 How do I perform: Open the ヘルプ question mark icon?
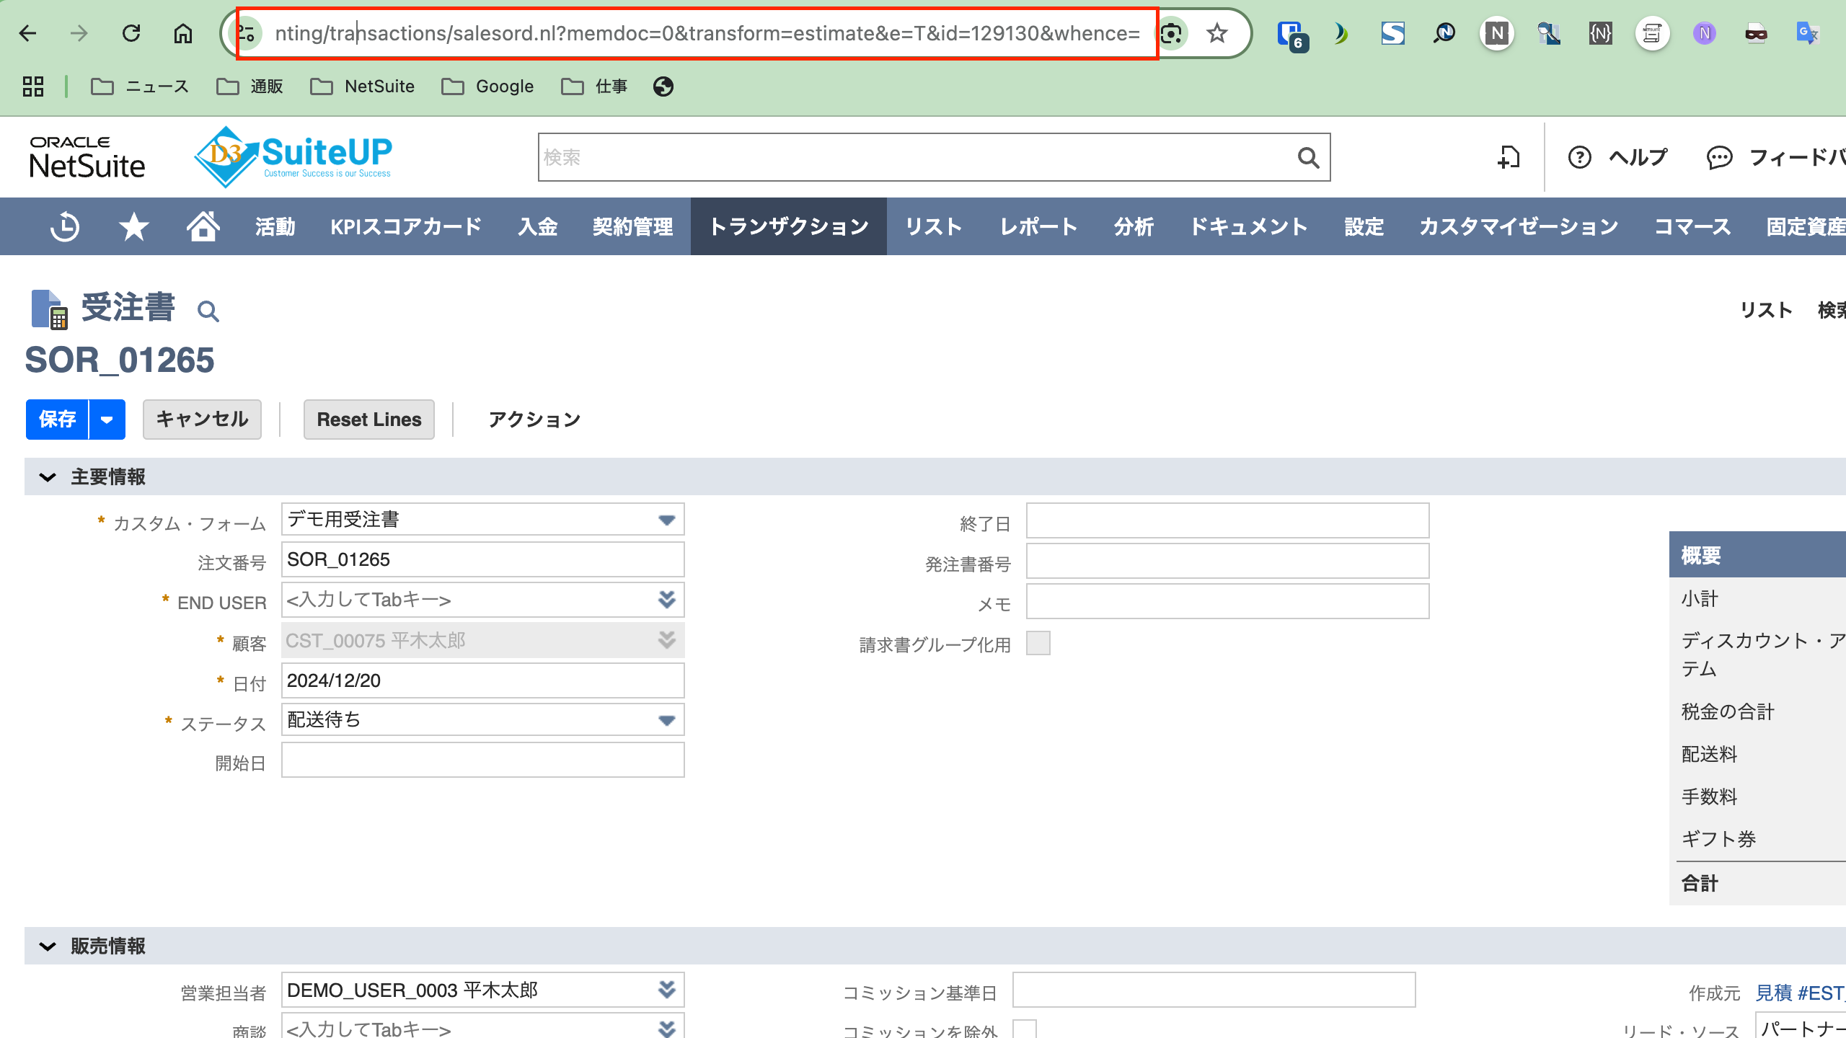click(1579, 157)
